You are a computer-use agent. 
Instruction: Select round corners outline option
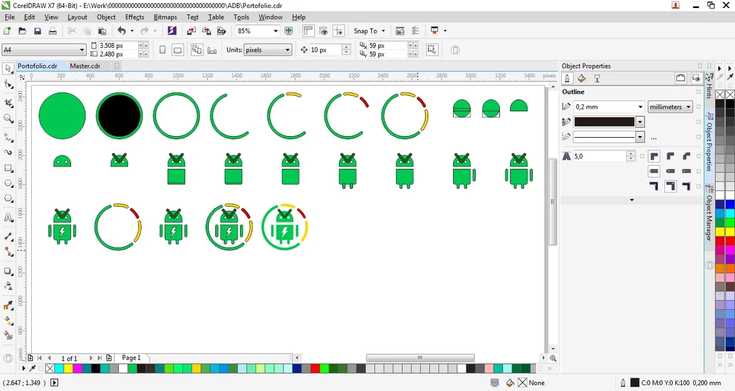pyautogui.click(x=670, y=156)
